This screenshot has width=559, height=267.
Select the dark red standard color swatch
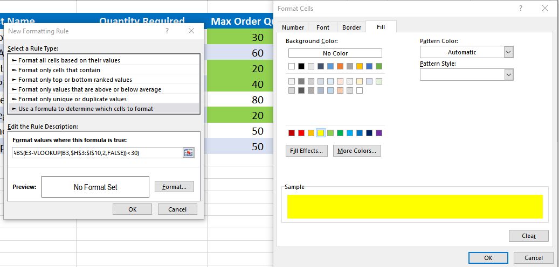pyautogui.click(x=292, y=133)
